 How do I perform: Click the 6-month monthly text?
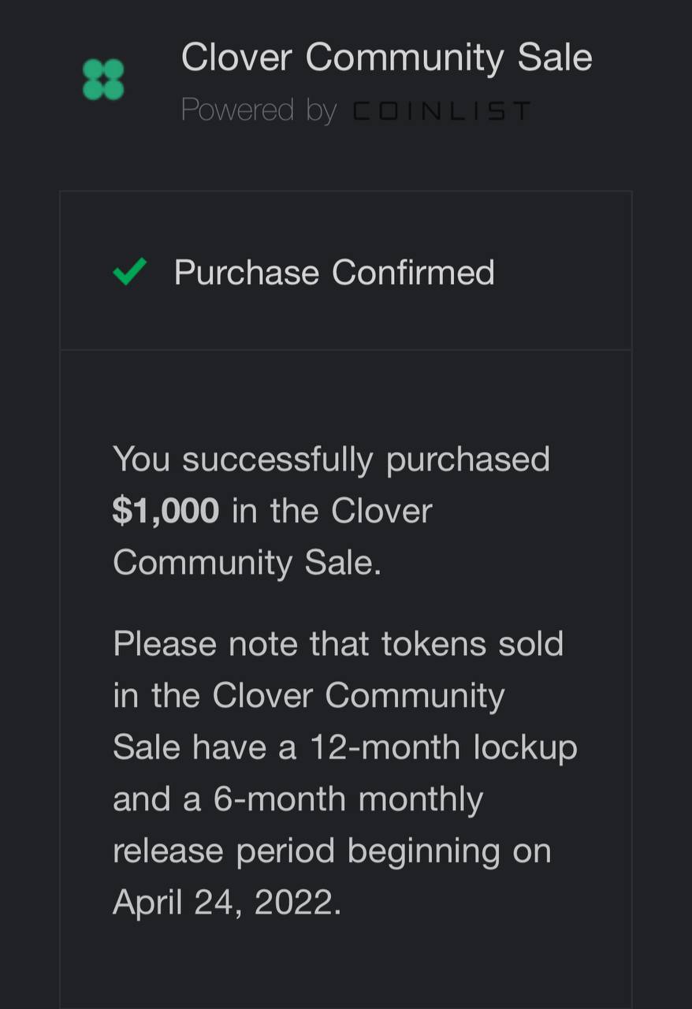tap(348, 799)
